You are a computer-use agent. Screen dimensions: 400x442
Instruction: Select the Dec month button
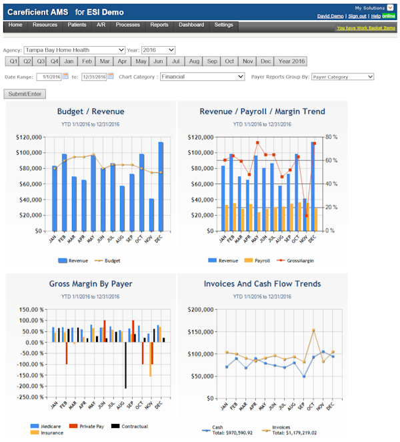pos(265,61)
